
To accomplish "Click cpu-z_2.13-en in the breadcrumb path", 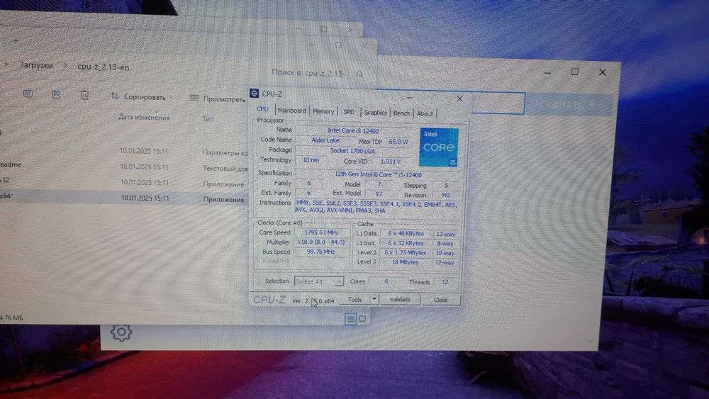I will 103,67.
